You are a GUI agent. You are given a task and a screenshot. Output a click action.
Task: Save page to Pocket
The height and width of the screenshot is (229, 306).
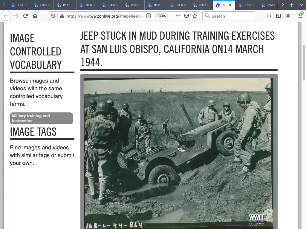pos(186,16)
